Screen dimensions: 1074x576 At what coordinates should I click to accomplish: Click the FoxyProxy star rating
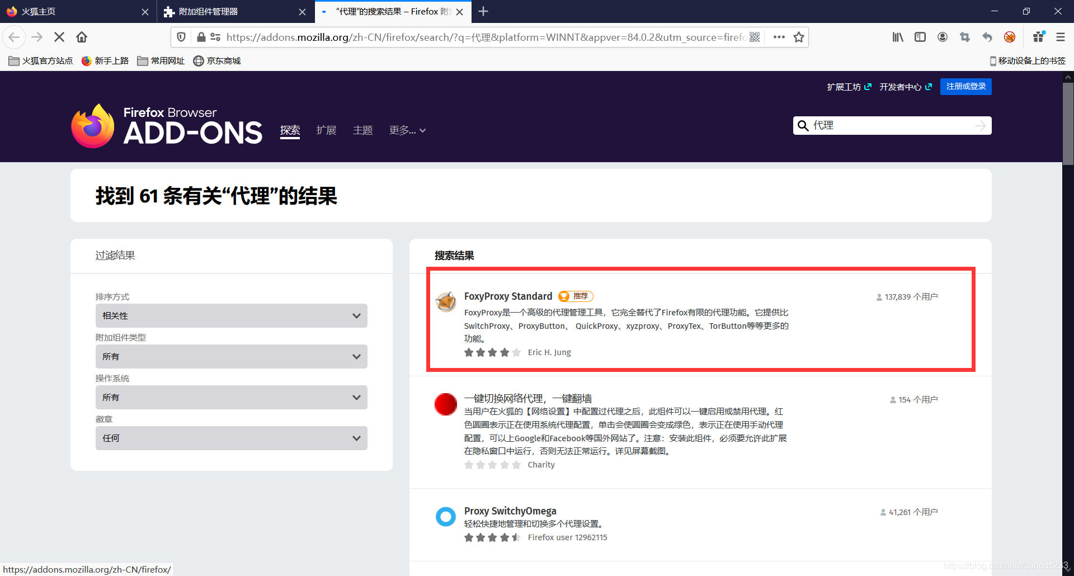pyautogui.click(x=492, y=352)
